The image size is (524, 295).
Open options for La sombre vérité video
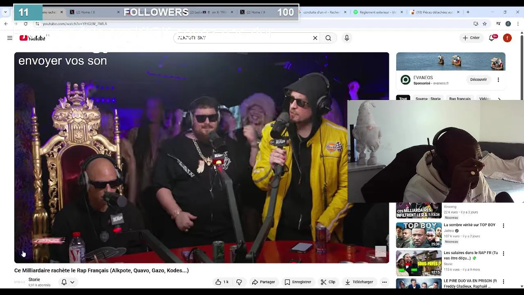(x=504, y=226)
